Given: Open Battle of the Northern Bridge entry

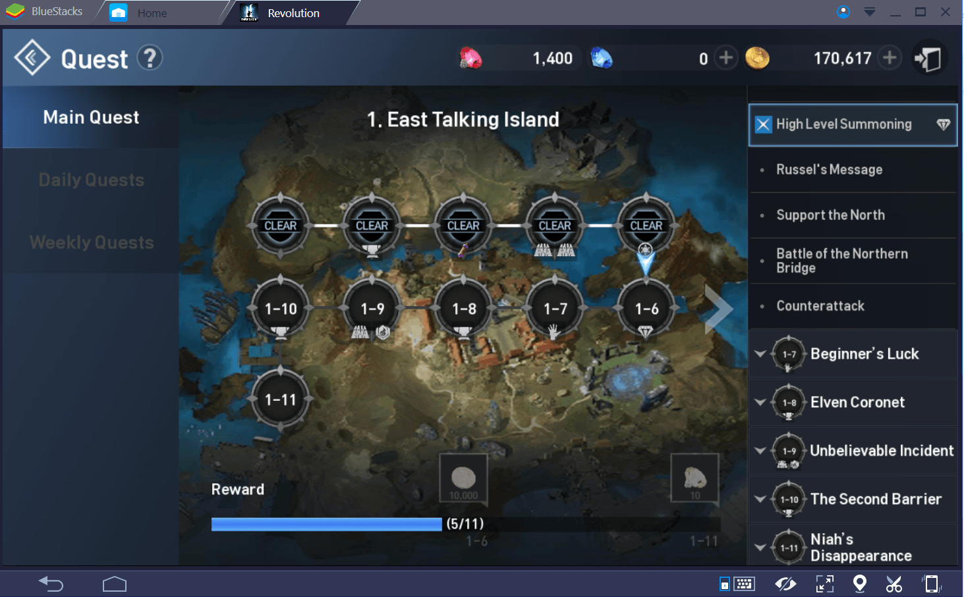Looking at the screenshot, I should tap(853, 261).
